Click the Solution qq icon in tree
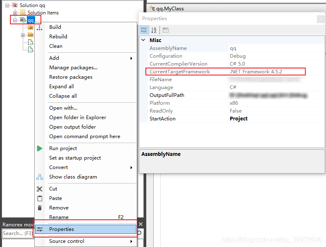Screen dimensions: 326x247 click(x=14, y=5)
